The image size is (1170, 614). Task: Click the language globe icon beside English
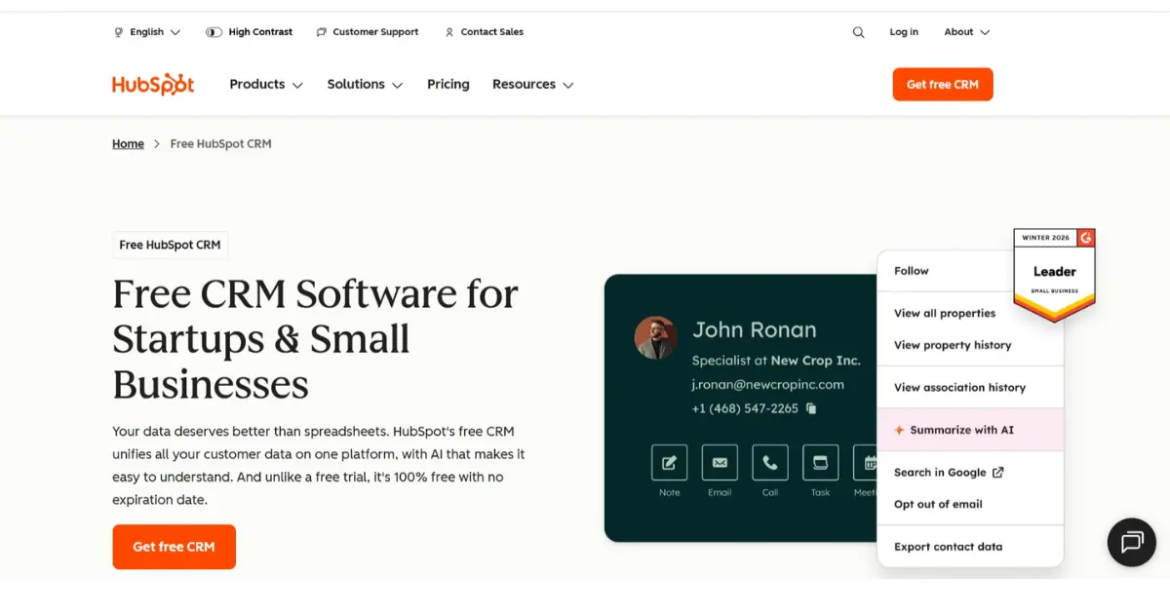click(x=119, y=32)
